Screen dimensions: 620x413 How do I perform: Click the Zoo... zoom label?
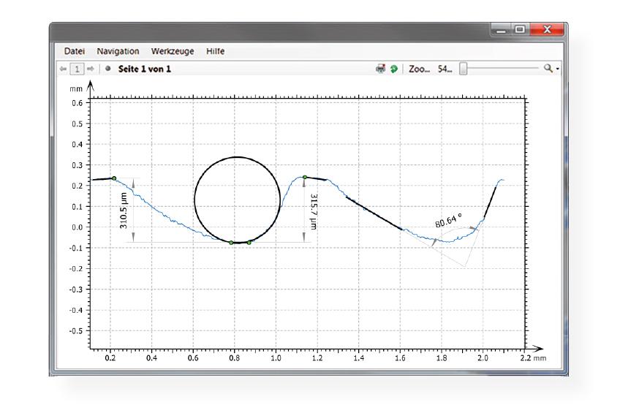pos(419,69)
